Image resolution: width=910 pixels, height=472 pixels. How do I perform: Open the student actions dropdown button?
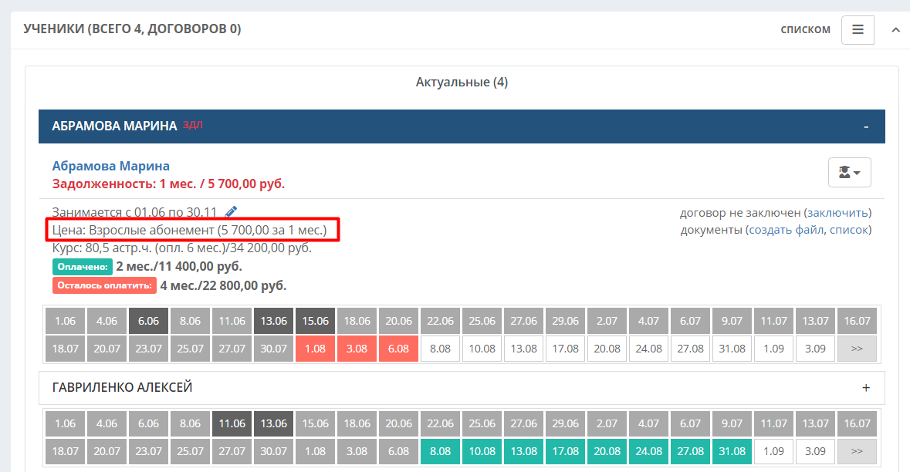849,172
